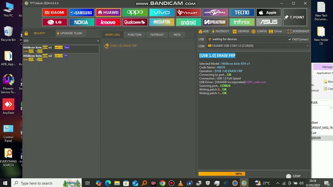
Task: Open the Vivo brand section
Action: click(162, 12)
